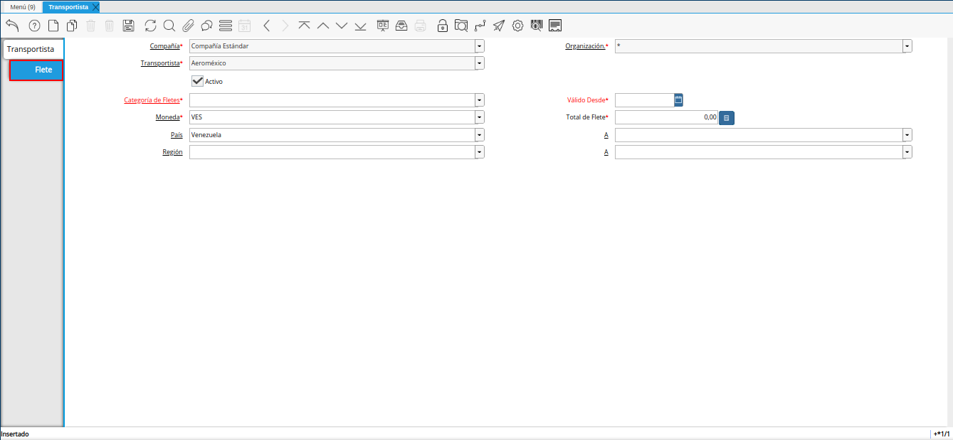The width and height of the screenshot is (953, 440).
Task: Create a new record with blank page icon
Action: point(53,26)
